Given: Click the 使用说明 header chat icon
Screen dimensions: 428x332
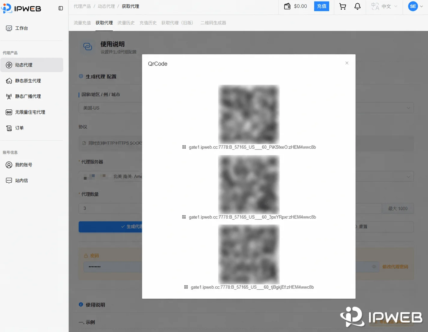Looking at the screenshot, I should coord(88,47).
